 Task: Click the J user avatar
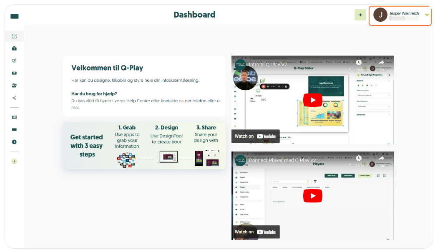[x=380, y=15]
